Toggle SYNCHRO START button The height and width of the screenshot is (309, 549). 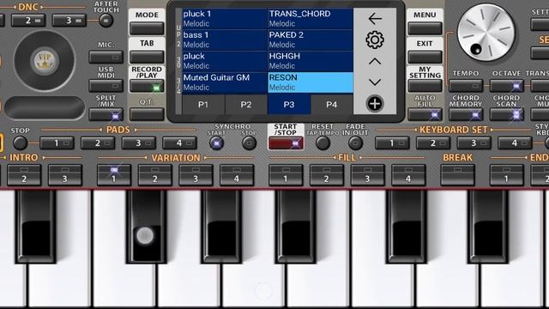pos(216,143)
